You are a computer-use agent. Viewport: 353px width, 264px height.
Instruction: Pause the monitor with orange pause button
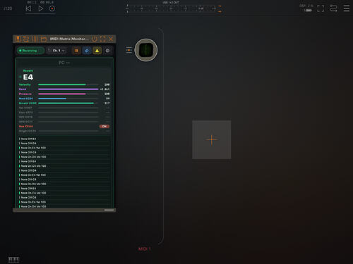click(x=76, y=51)
